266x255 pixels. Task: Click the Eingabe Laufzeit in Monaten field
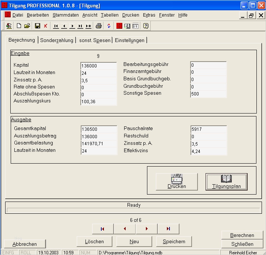(x=99, y=73)
